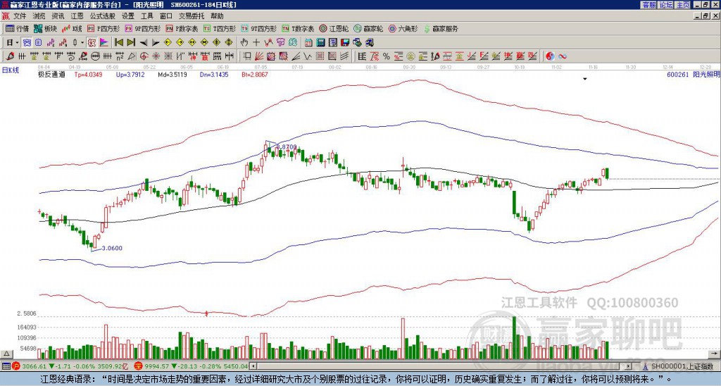The width and height of the screenshot is (721, 386).
Task: Open the 设置 menu
Action: click(x=128, y=16)
